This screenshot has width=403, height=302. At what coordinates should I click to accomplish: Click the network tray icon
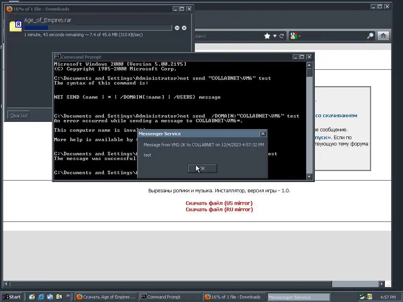(x=362, y=297)
